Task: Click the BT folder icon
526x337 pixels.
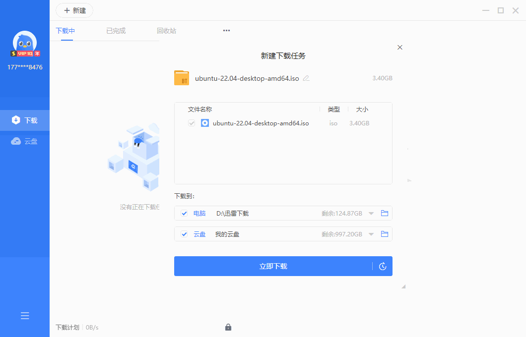Action: point(182,78)
